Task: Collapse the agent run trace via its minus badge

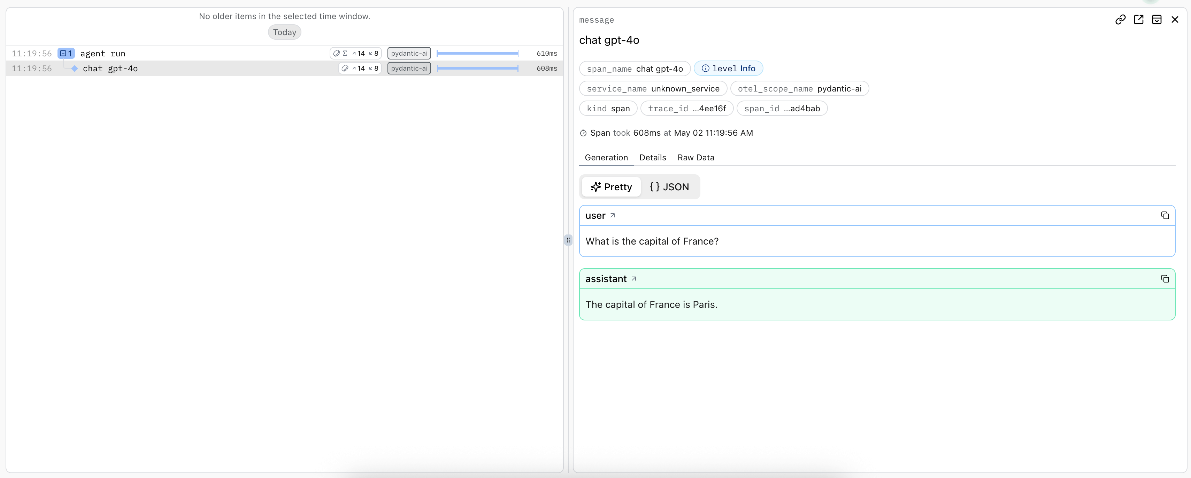Action: click(x=66, y=53)
